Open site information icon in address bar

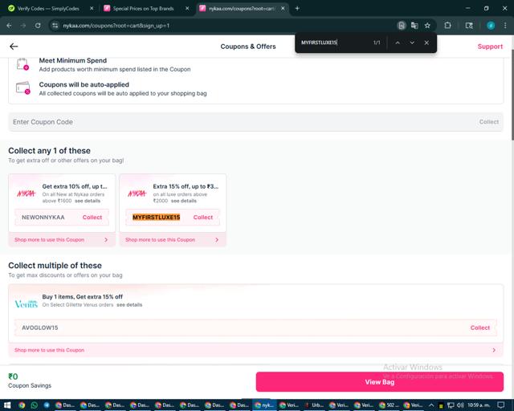[55, 25]
